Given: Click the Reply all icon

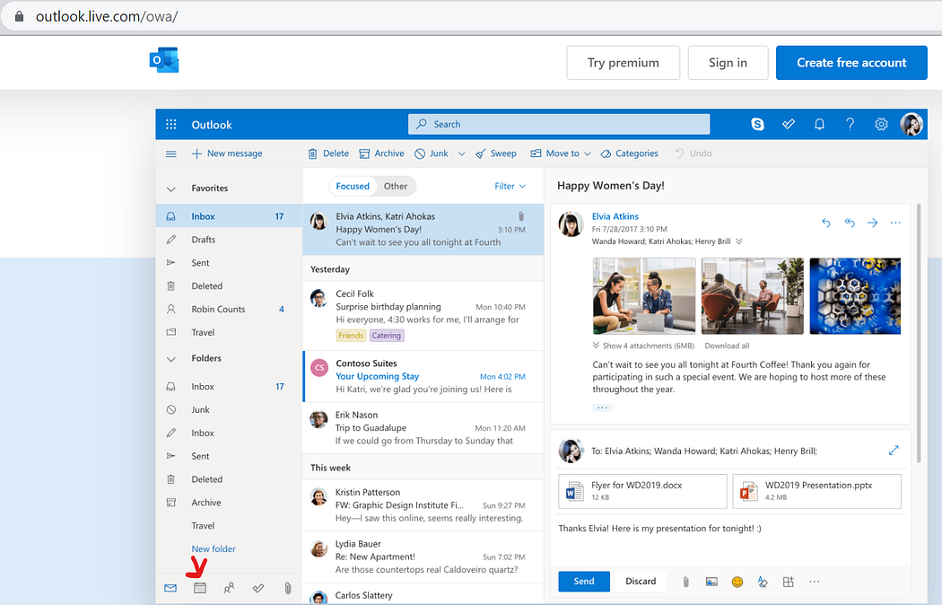Looking at the screenshot, I should [x=849, y=223].
